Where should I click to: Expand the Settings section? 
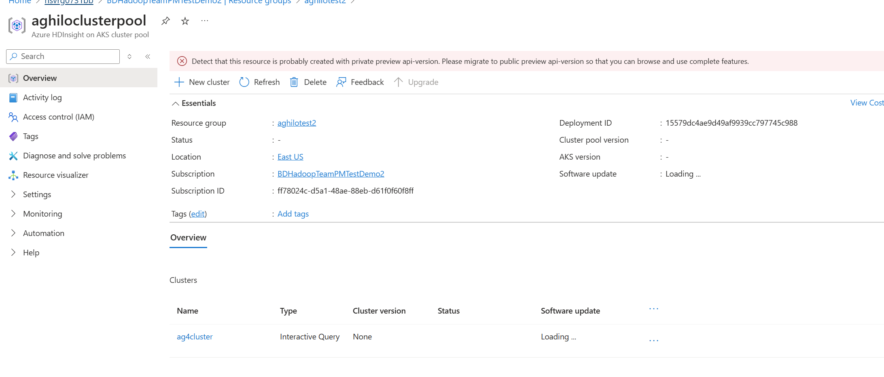click(x=13, y=194)
